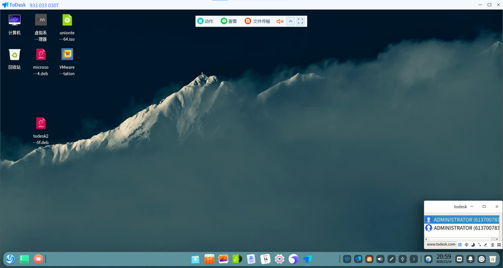
Task: Select the 虚拟系统管理器 desktop icon
Action: 41,28
